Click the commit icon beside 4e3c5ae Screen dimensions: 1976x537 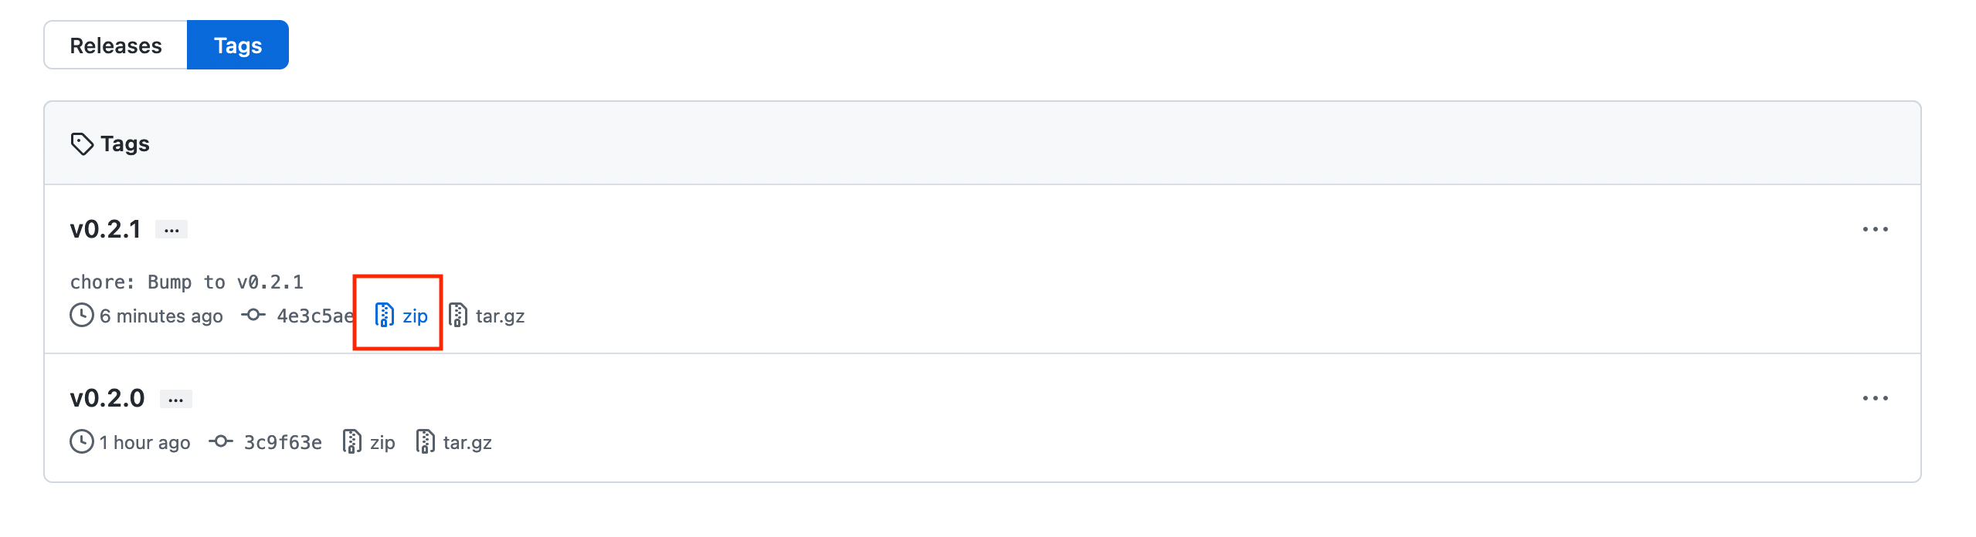pos(253,316)
